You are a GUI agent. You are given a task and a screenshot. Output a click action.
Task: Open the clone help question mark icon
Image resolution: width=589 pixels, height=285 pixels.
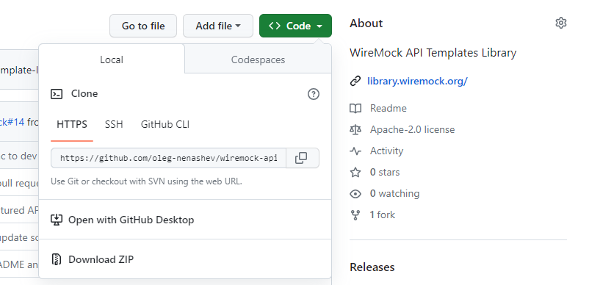[x=314, y=94]
